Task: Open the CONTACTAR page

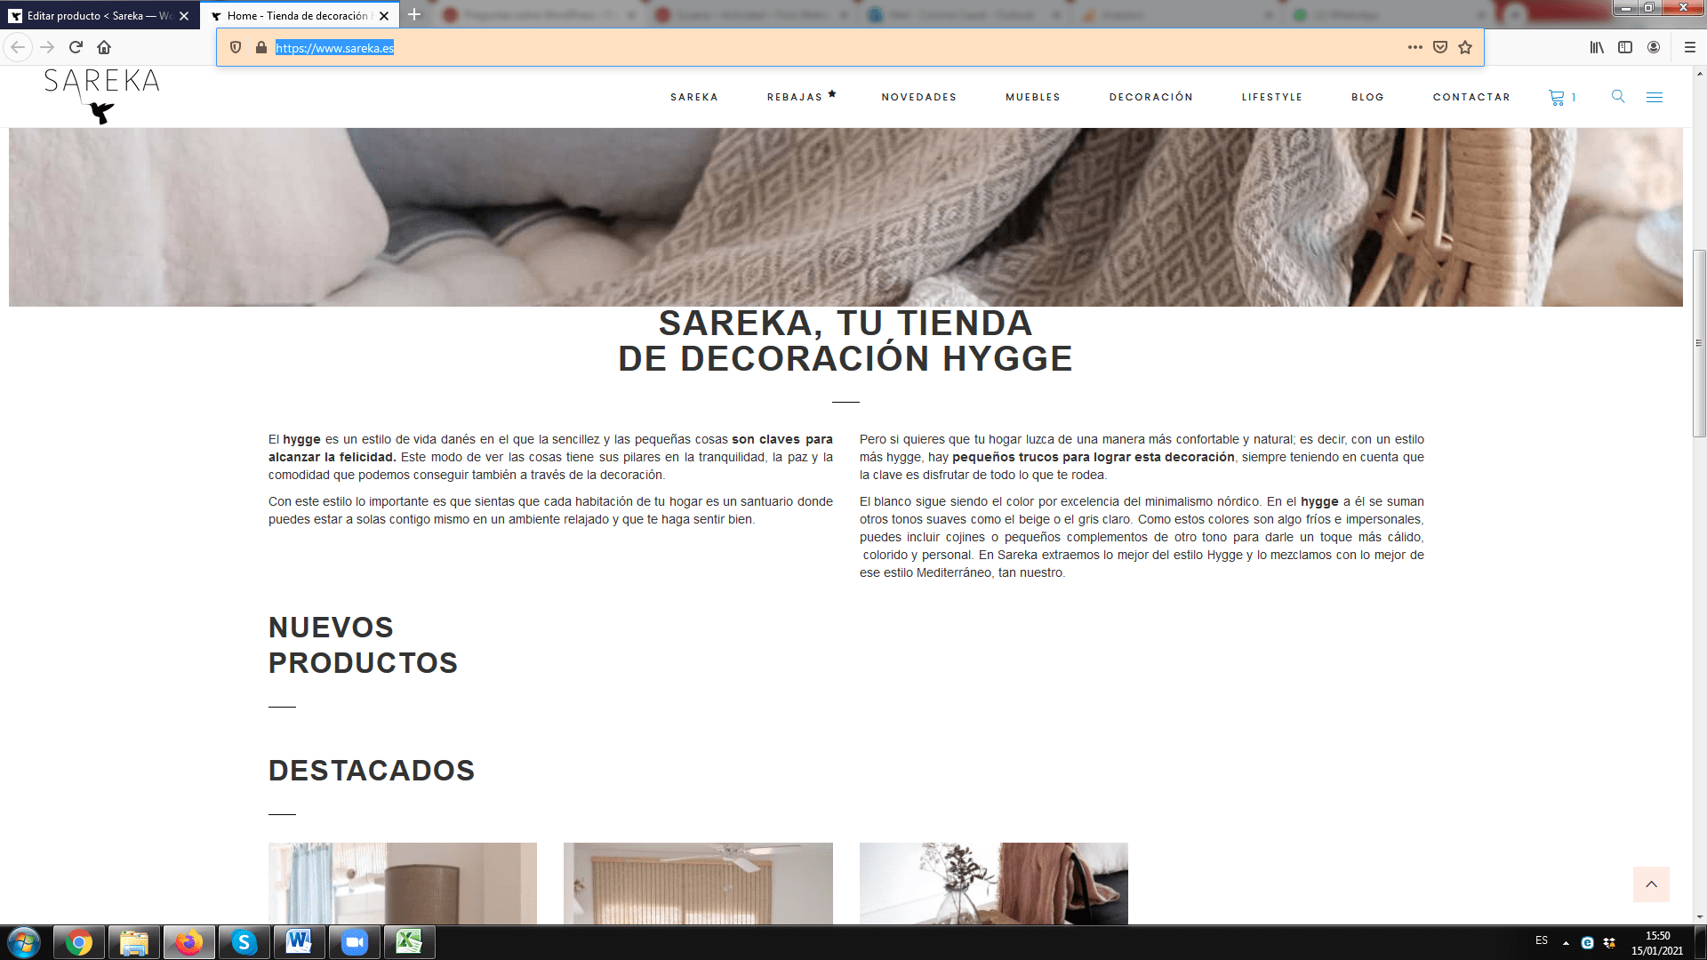Action: click(1471, 97)
